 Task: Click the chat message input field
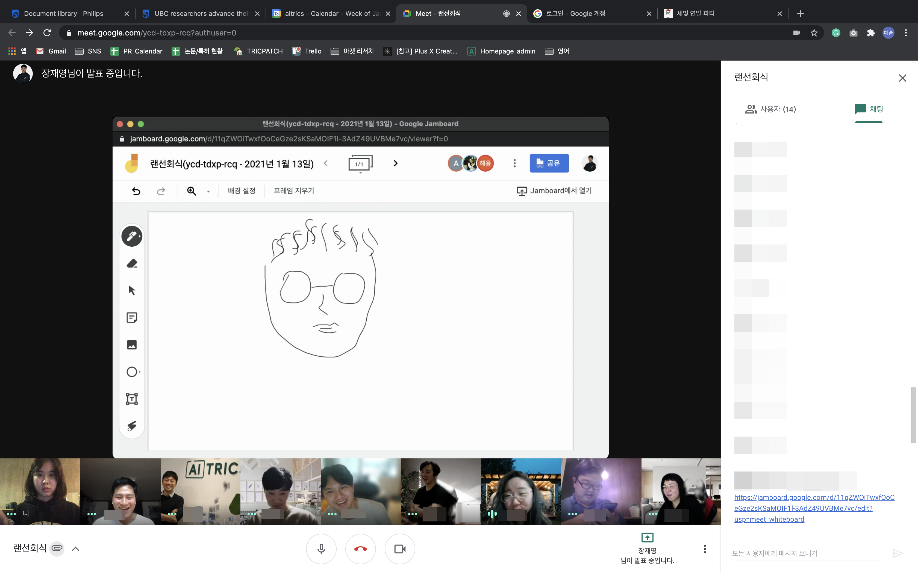coord(804,553)
